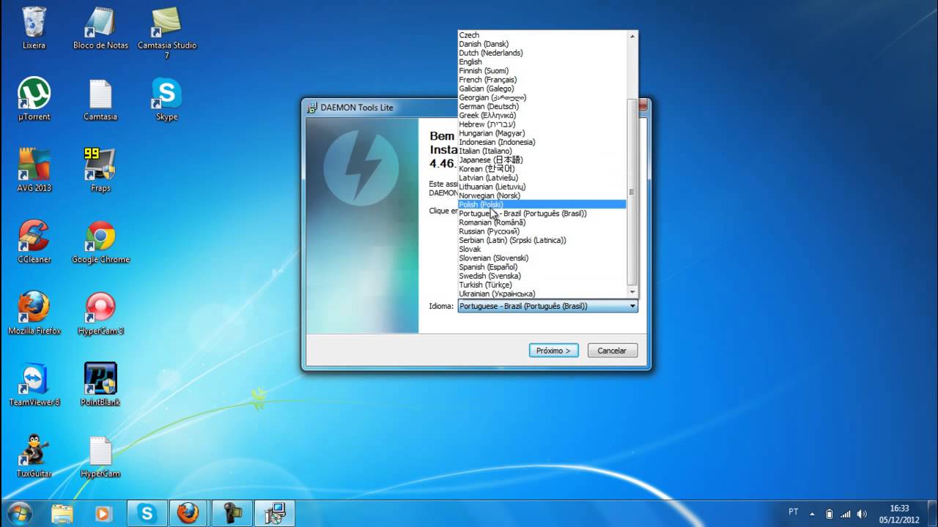938x527 pixels.
Task: Open the HyperCam file on desktop
Action: (100, 455)
